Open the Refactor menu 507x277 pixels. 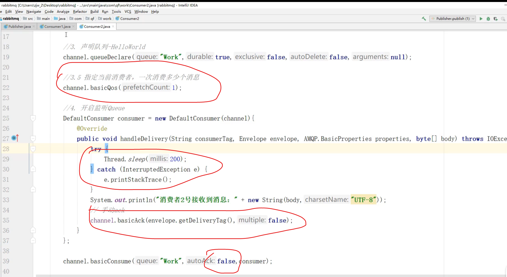pyautogui.click(x=80, y=12)
